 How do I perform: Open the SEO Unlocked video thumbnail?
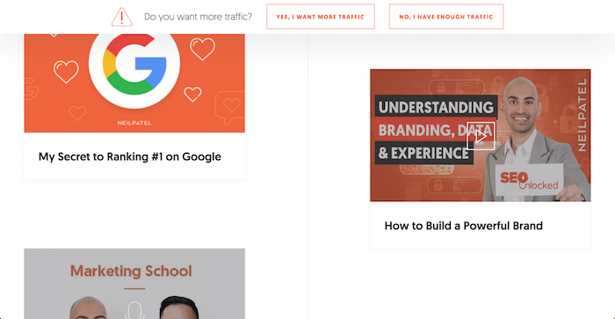point(481,135)
